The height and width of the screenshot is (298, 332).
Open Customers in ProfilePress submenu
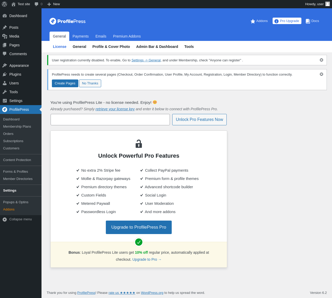(11, 148)
